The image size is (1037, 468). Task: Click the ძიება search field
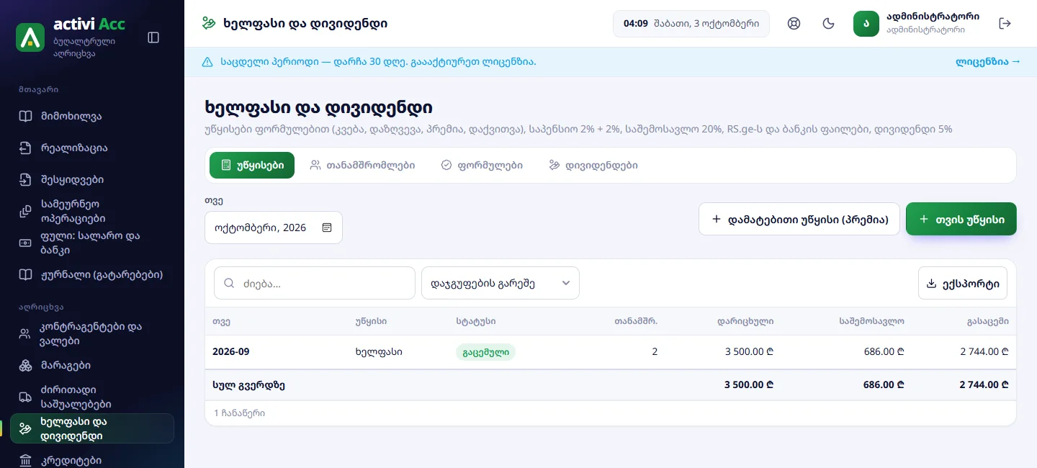(x=315, y=283)
